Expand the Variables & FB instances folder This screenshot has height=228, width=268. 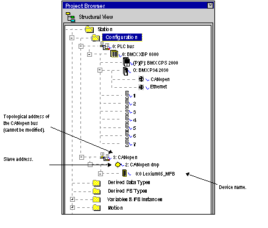click(72, 199)
